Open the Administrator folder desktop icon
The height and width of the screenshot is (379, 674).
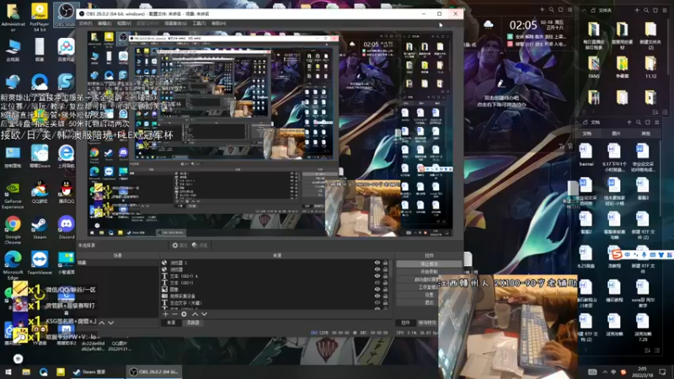pyautogui.click(x=13, y=17)
